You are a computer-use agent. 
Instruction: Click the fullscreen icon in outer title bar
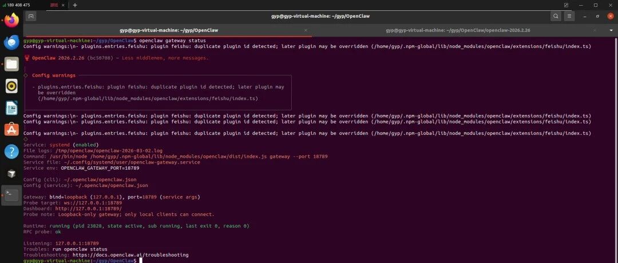[x=566, y=5]
